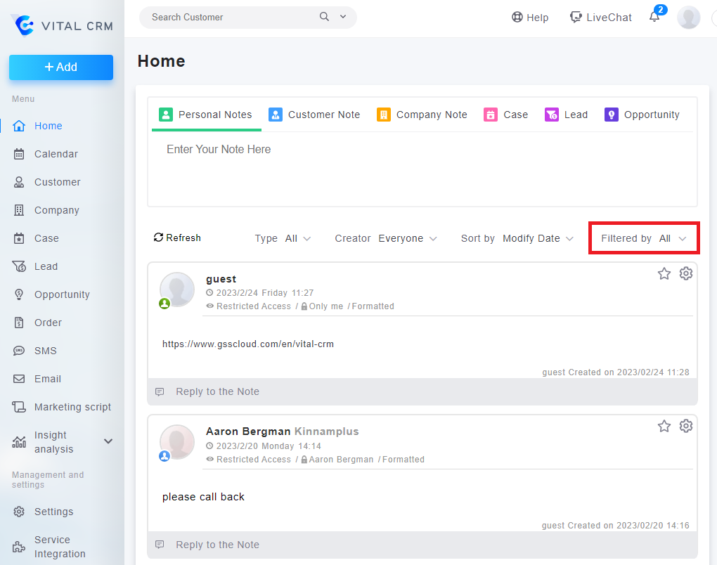
Task: Open Calendar from sidebar
Action: pyautogui.click(x=56, y=154)
